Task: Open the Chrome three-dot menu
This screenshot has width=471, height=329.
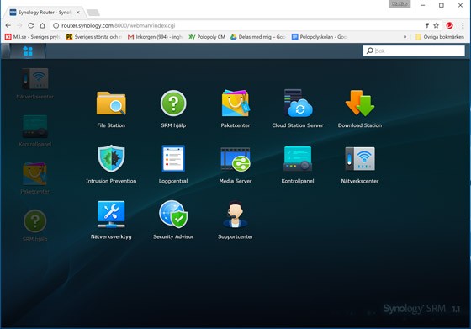Action: coord(463,25)
